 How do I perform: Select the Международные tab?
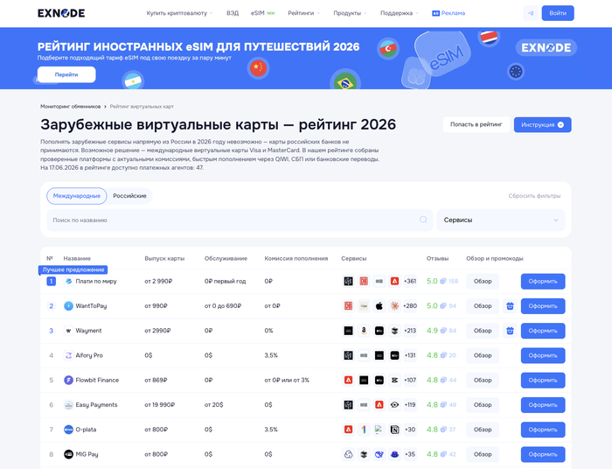[77, 196]
